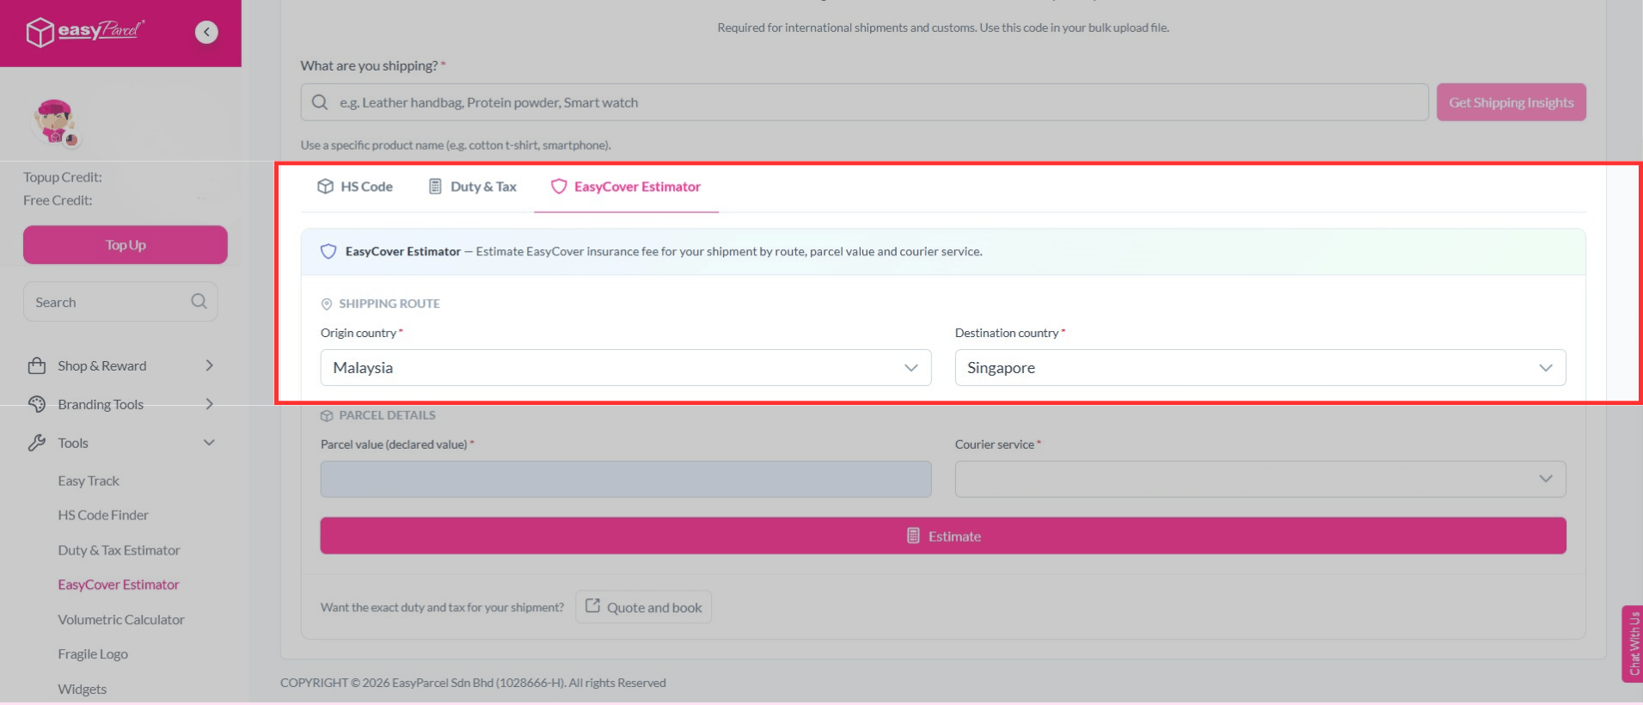
Task: Click the Free Credit label
Action: pyautogui.click(x=58, y=200)
